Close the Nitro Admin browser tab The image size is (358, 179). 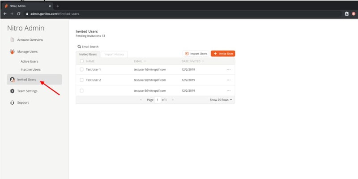click(x=50, y=6)
